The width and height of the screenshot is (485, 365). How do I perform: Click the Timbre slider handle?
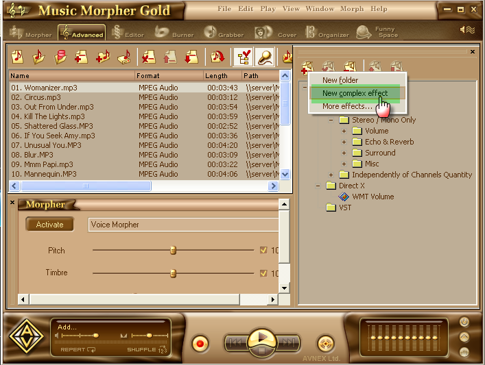pyautogui.click(x=173, y=273)
